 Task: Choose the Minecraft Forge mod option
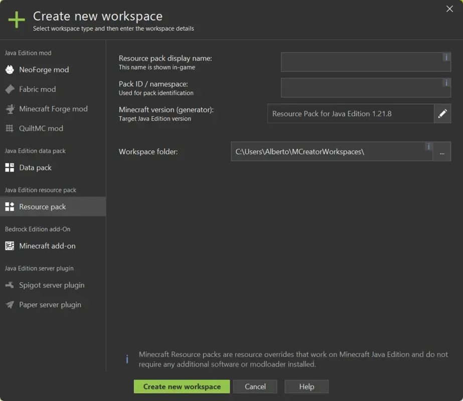click(x=53, y=109)
